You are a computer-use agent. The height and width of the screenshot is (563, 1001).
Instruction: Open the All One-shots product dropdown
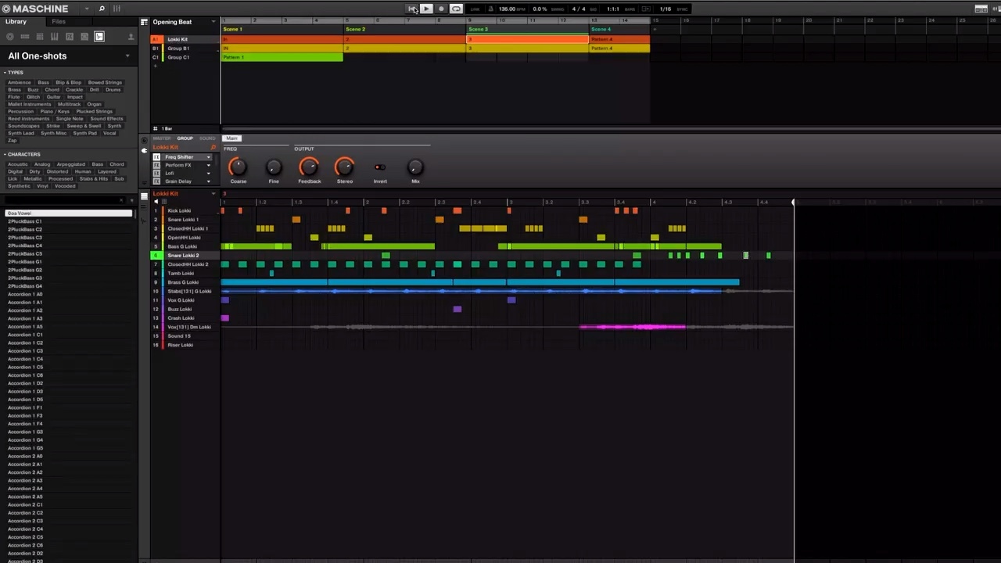127,56
